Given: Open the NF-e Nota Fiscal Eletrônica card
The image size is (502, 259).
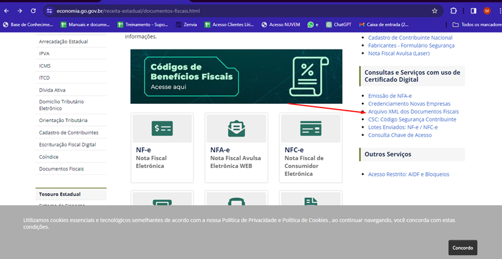Looking at the screenshot, I should pyautogui.click(x=162, y=147).
